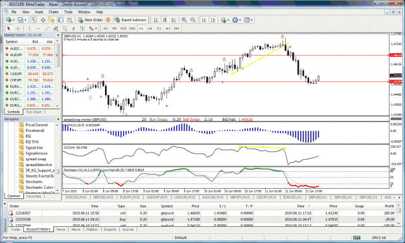Show the Data Window from toolbar
The height and width of the screenshot is (243, 405).
click(x=43, y=20)
